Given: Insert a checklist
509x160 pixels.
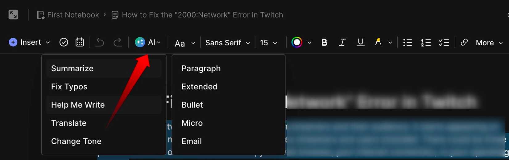Looking at the screenshot, I should coord(444,43).
